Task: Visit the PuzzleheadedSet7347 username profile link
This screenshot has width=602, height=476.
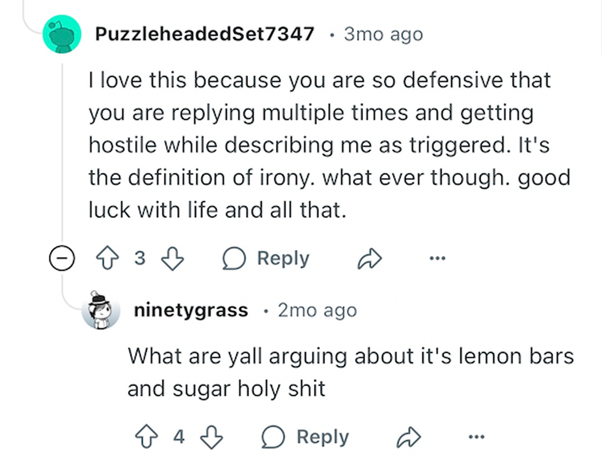Action: (204, 34)
